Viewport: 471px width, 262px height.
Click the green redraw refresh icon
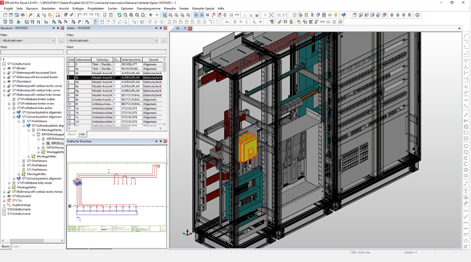pyautogui.click(x=119, y=15)
